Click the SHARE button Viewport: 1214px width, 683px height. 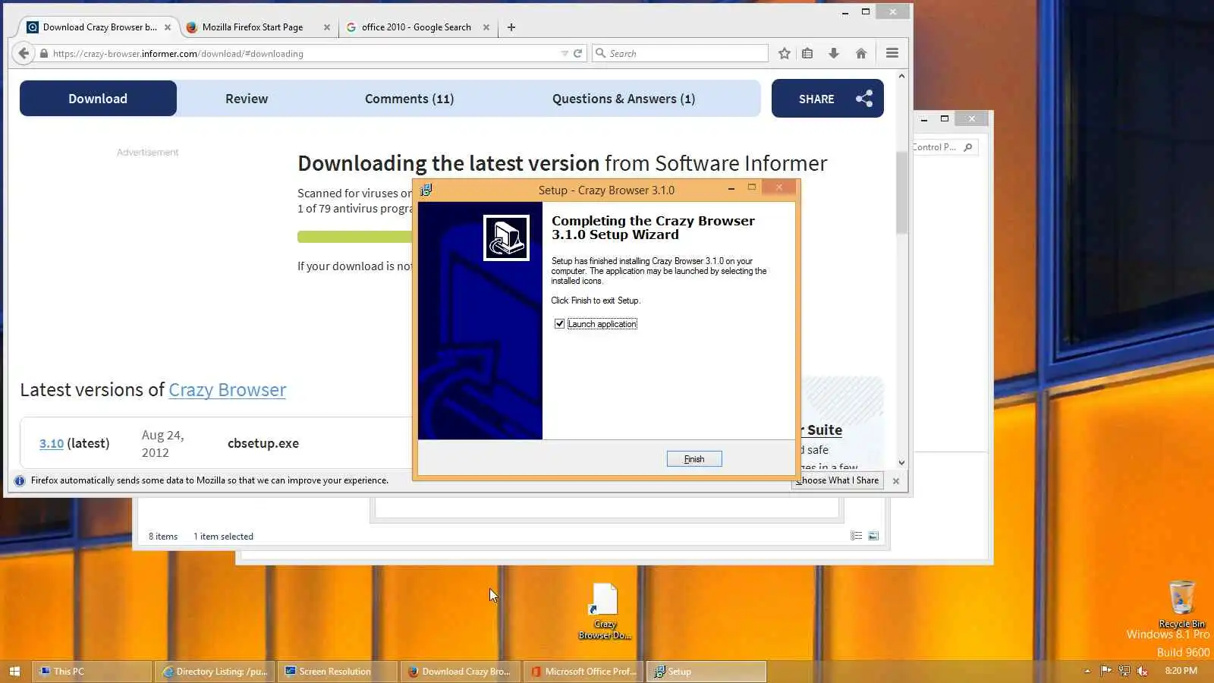click(x=828, y=99)
